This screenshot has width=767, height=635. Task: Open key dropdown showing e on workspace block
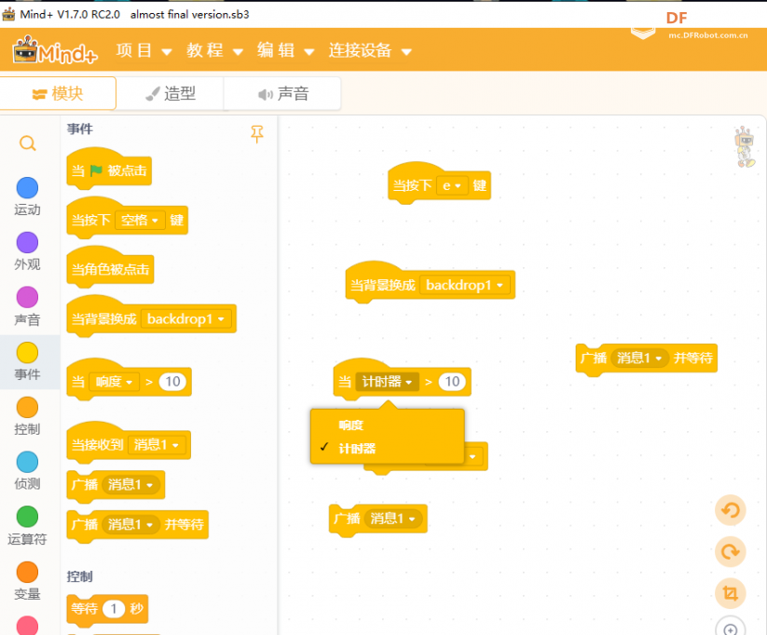click(451, 186)
